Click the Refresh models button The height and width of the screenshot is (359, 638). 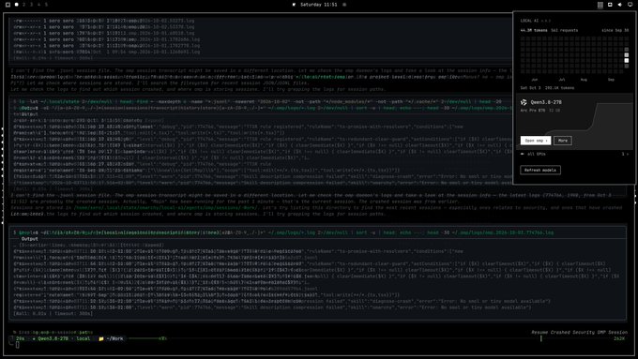coord(540,170)
